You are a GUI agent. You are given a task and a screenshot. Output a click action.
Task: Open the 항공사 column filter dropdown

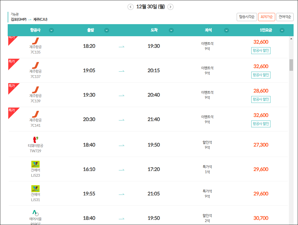[x=51, y=30]
